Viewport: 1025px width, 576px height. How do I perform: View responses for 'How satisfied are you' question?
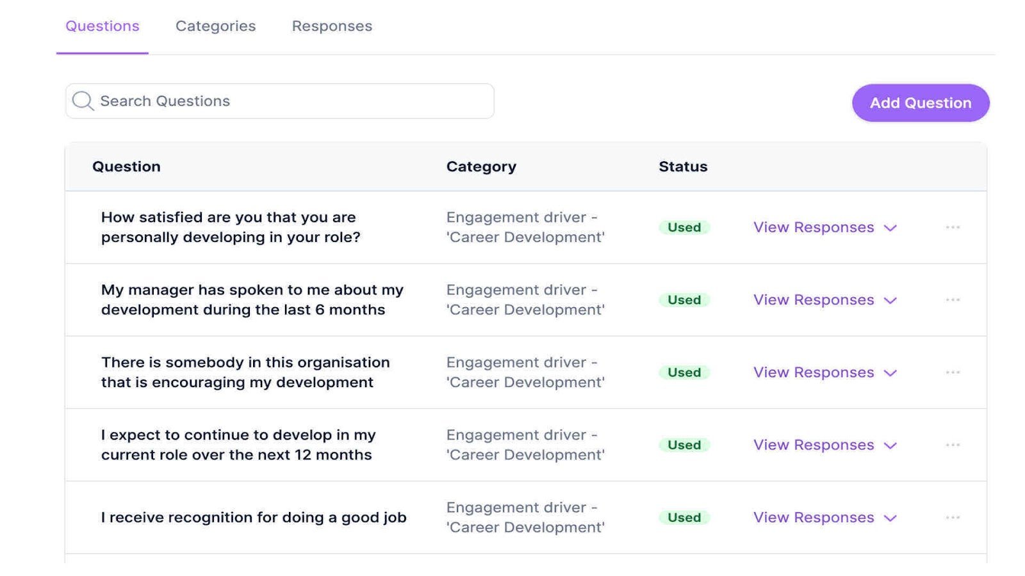tap(814, 227)
